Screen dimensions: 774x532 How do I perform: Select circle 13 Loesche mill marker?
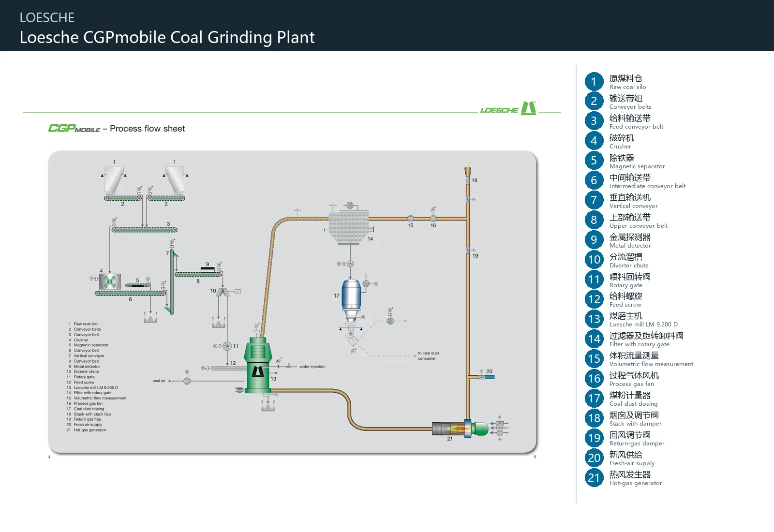point(594,320)
